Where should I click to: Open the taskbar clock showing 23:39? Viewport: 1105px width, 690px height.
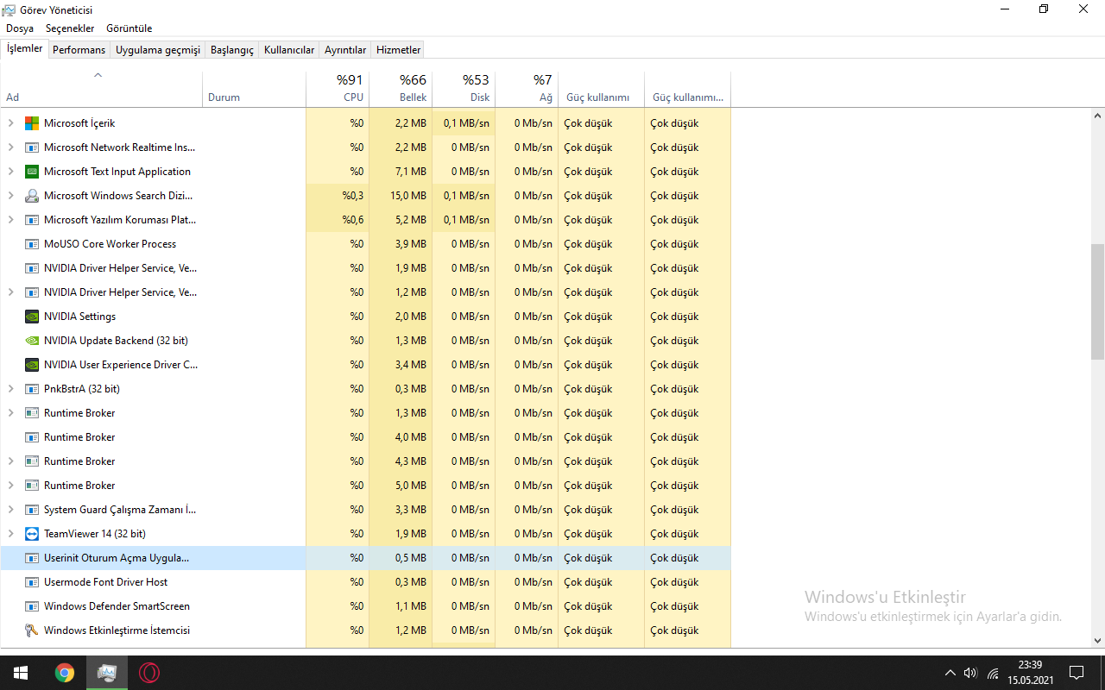(x=1030, y=673)
